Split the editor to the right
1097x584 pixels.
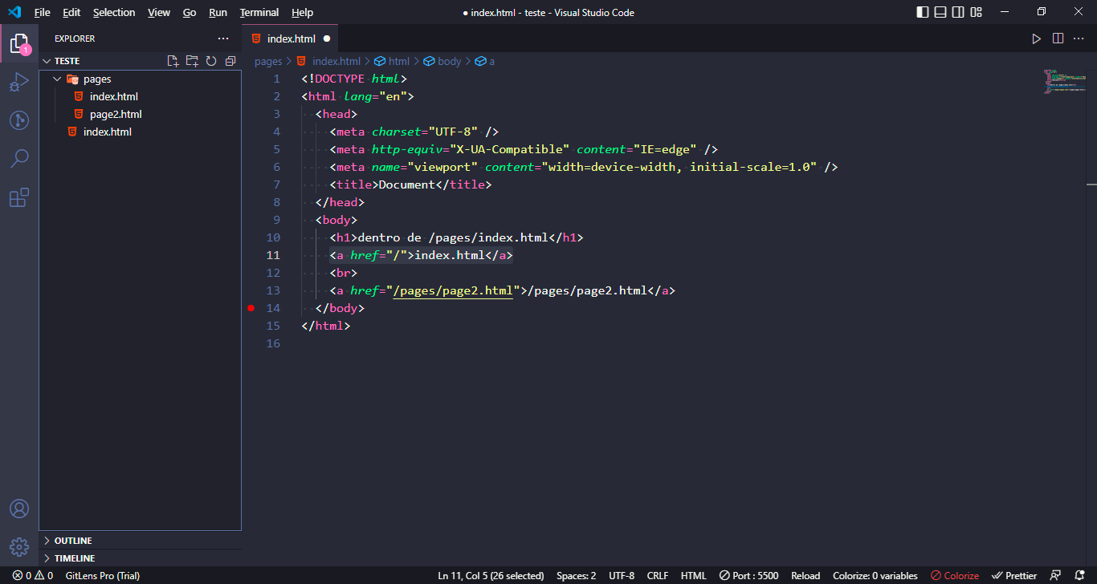(x=1058, y=39)
